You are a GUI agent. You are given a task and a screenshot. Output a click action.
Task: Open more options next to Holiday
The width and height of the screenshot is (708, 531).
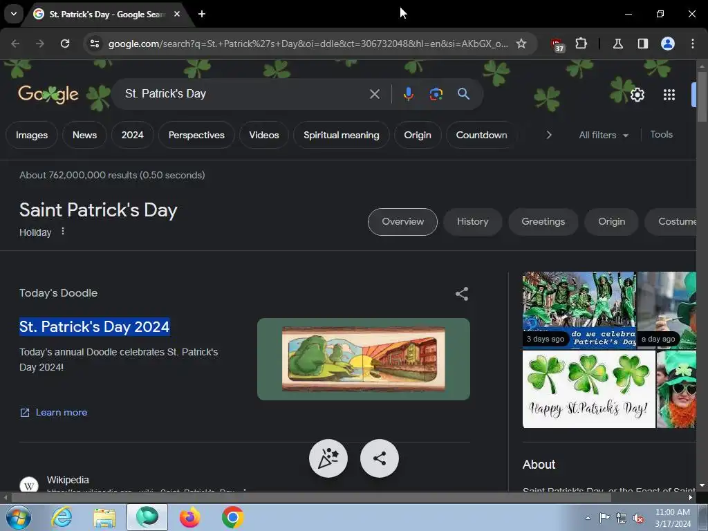63,231
